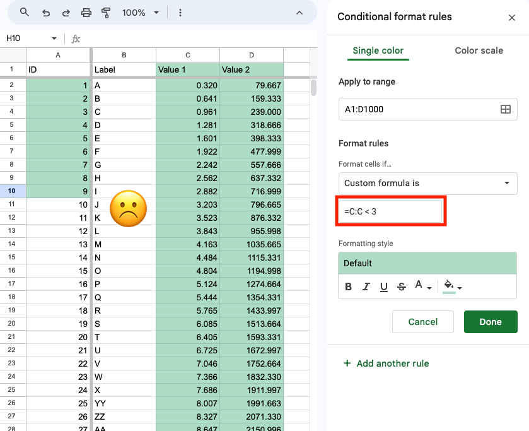Collapse the toolbar with the chevron
The height and width of the screenshot is (431, 529).
coord(299,12)
